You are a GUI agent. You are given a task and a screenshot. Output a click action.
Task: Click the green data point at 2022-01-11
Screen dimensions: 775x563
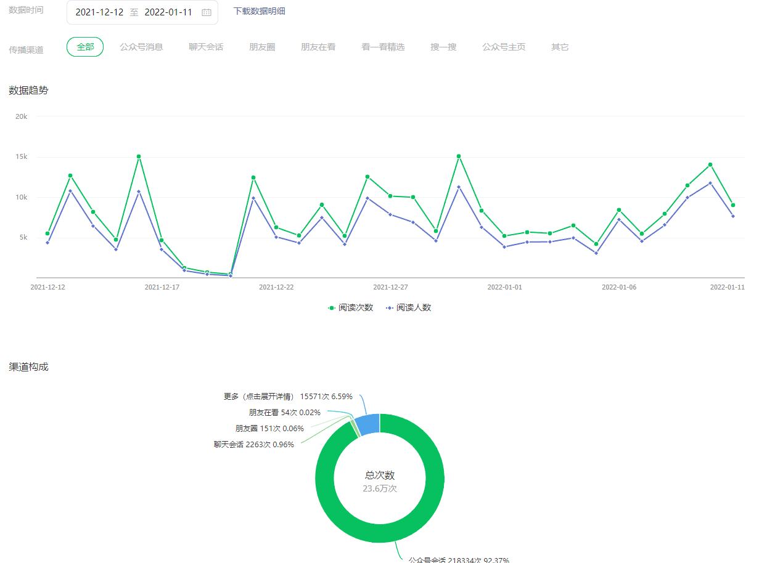pos(733,205)
